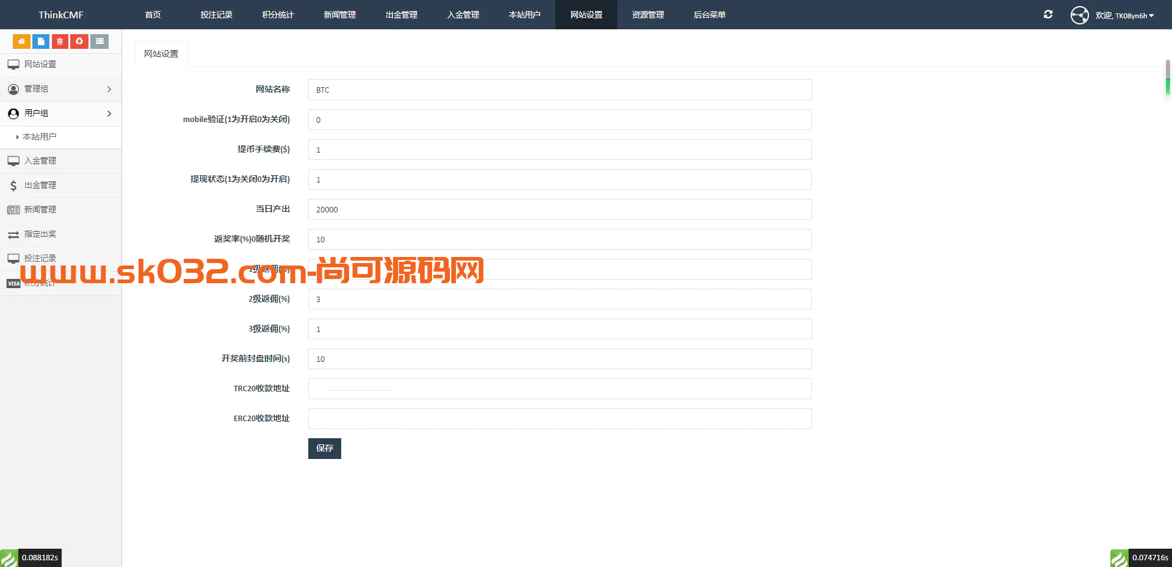The image size is (1172, 567).
Task: Open 本站用户 in the top navigation
Action: tap(525, 15)
